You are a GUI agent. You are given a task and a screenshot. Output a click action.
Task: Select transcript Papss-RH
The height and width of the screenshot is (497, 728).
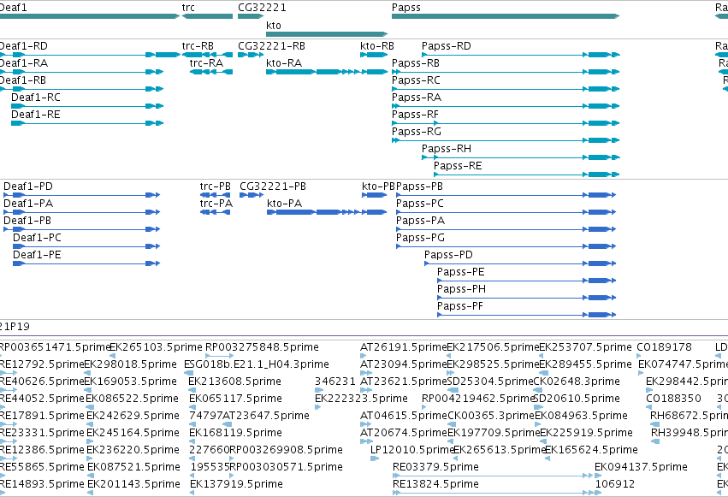pos(520,157)
